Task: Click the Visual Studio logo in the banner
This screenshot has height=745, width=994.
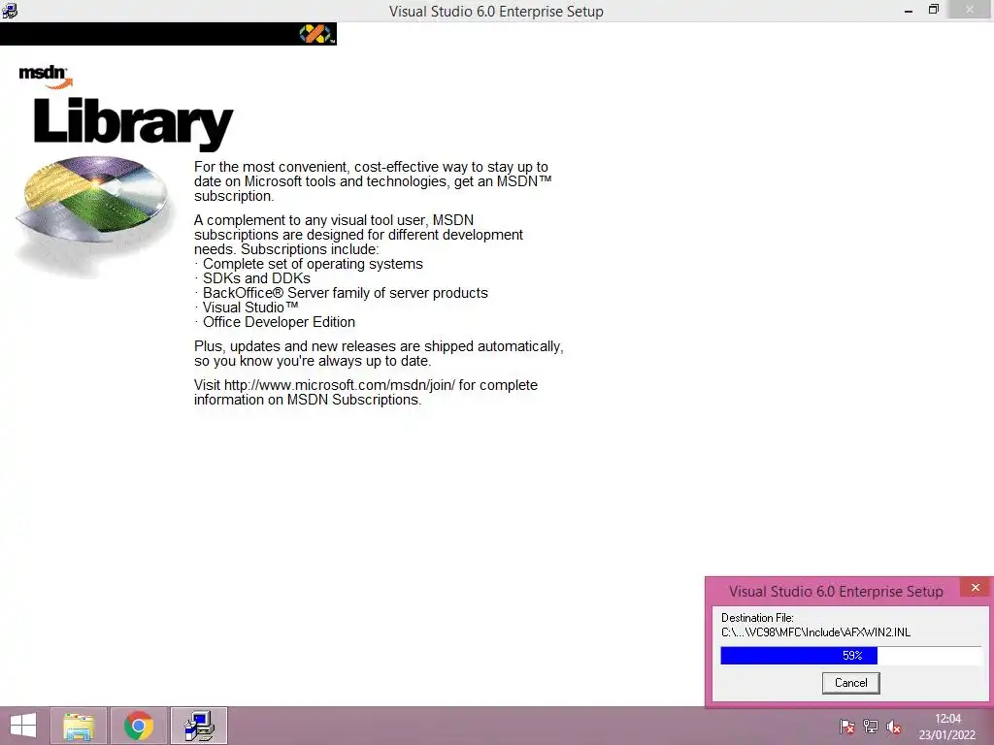Action: coord(315,34)
